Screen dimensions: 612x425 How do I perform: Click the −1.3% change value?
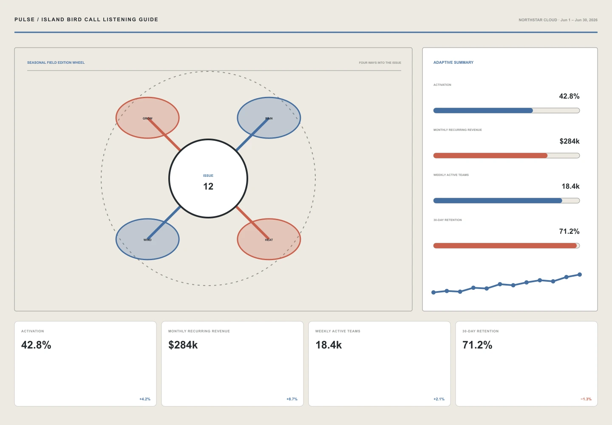coord(586,399)
